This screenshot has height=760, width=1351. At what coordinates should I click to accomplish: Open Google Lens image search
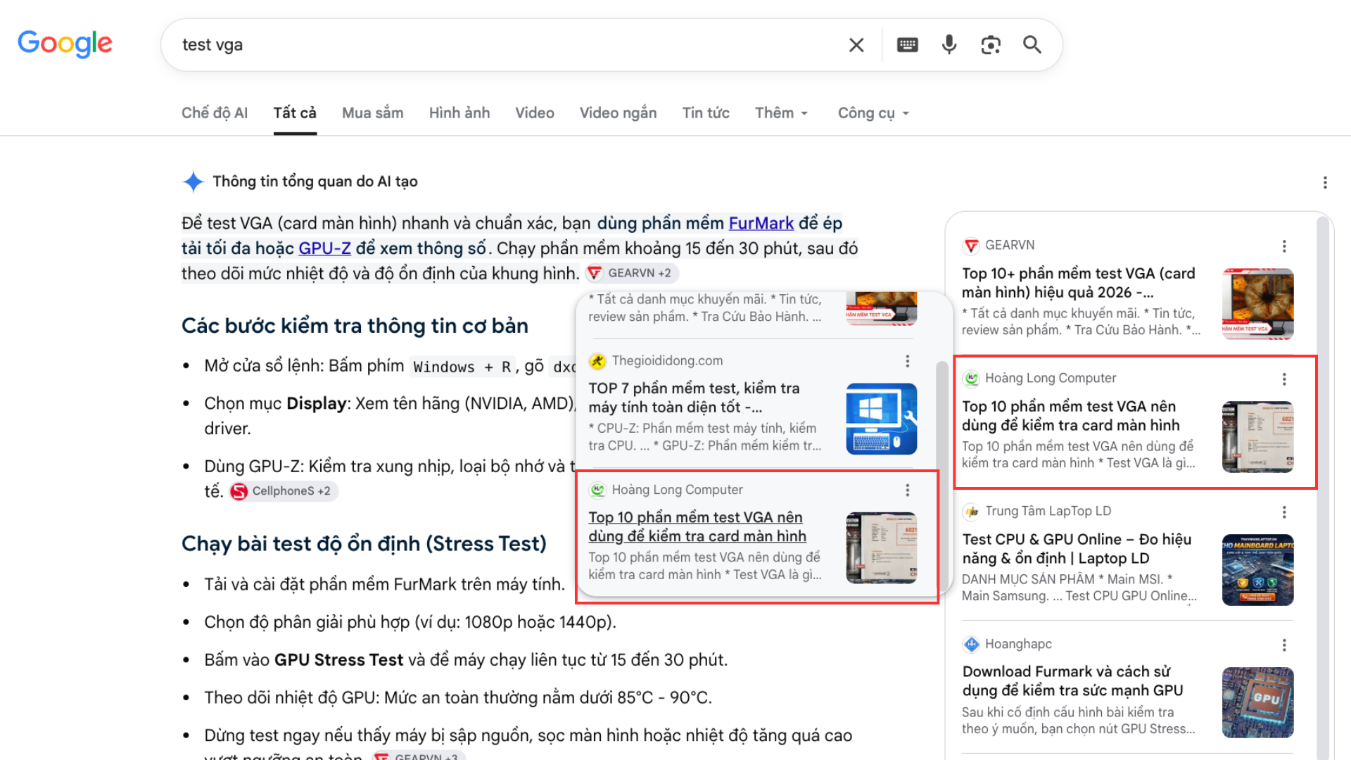coord(991,45)
